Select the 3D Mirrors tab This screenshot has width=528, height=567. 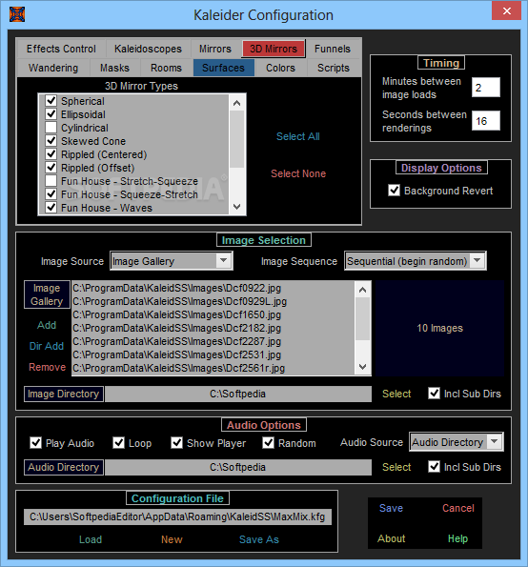[x=274, y=49]
